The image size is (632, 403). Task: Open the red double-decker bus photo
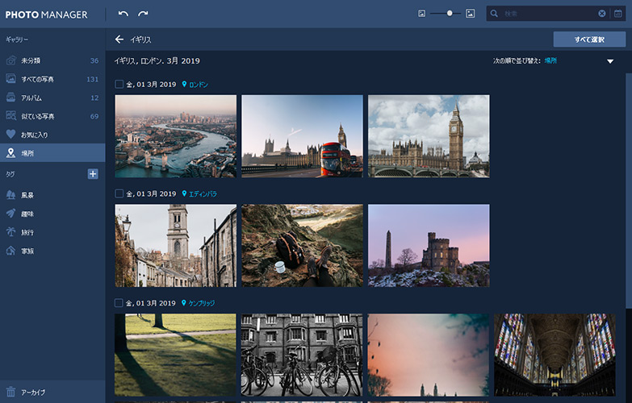303,136
